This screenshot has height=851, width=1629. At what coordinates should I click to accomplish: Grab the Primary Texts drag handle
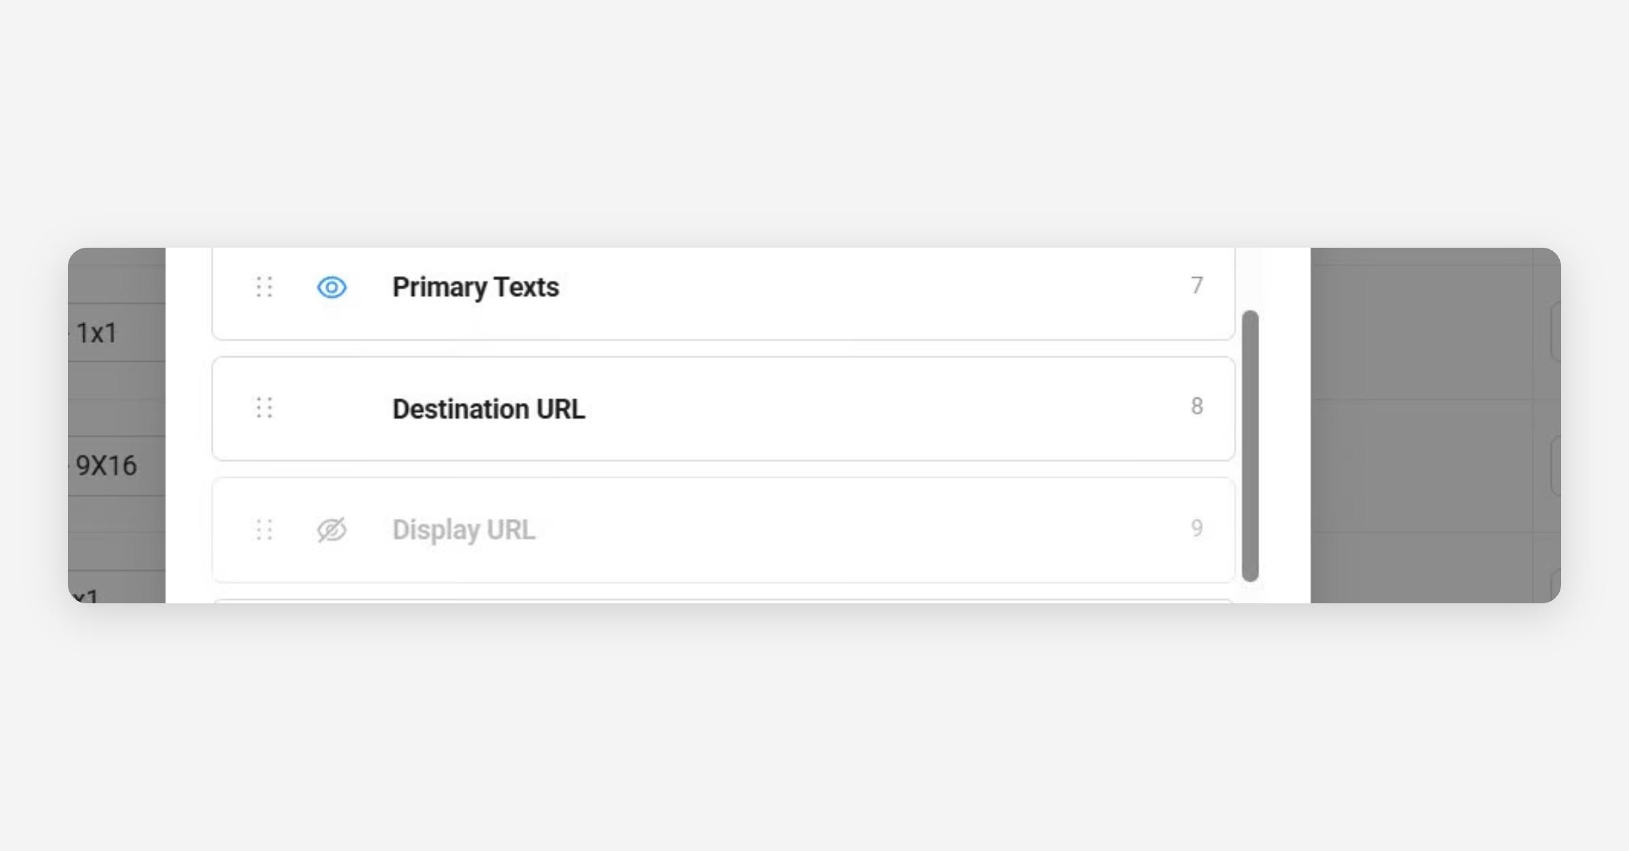[x=264, y=287]
